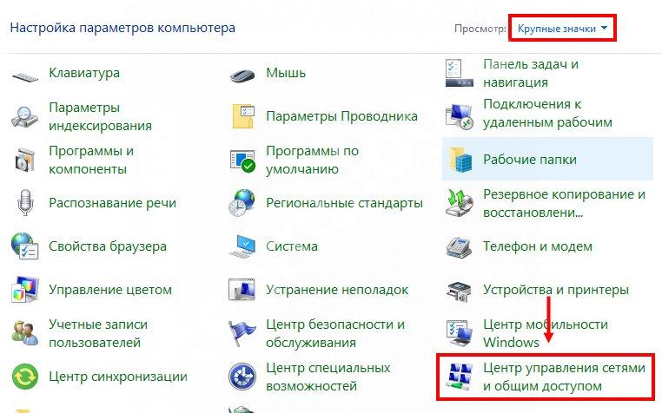Open the Программы и компоненты icon
This screenshot has height=413, width=662.
click(25, 160)
